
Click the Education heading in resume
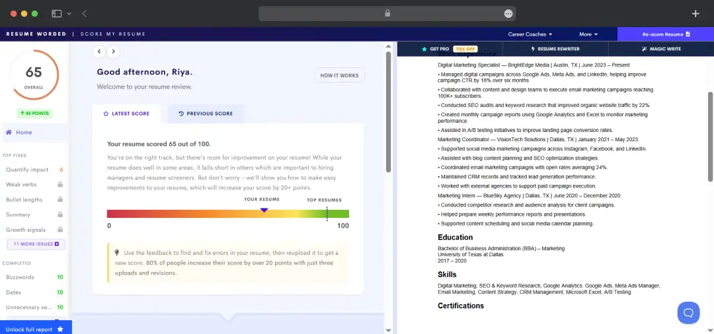456,237
